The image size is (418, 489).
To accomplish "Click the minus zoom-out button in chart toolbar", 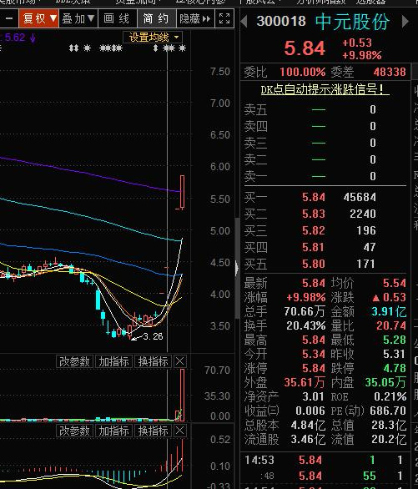I will pos(9,18).
